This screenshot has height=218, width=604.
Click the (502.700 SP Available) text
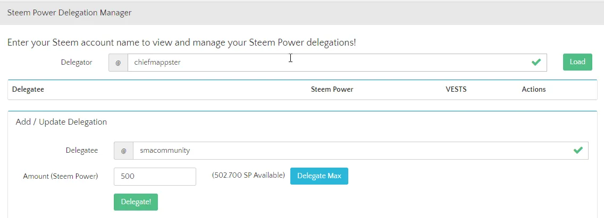point(248,176)
